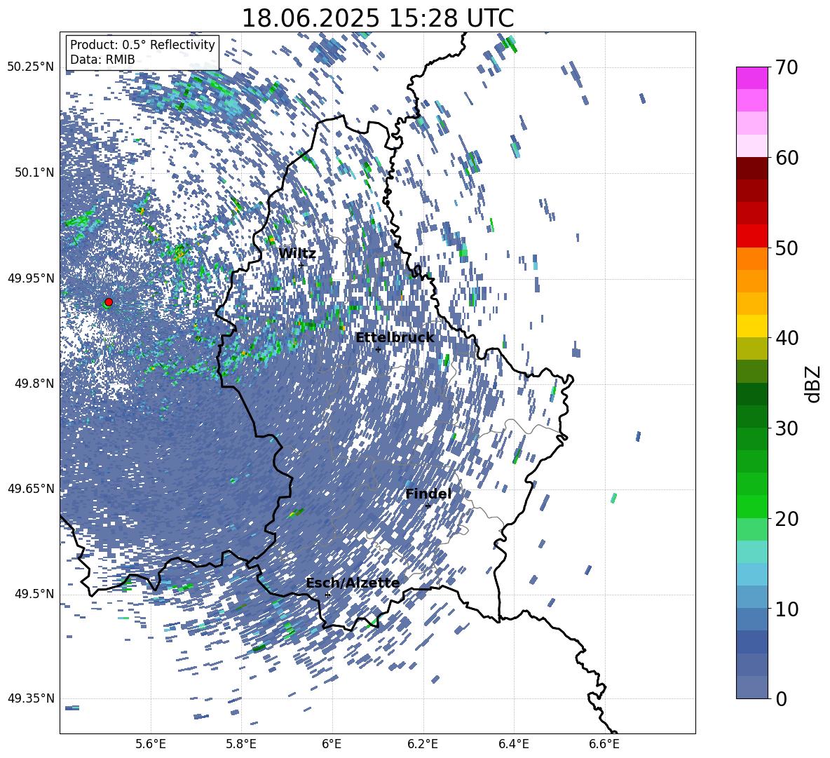Click the Data: RMIB text
830x758 pixels.
[x=102, y=60]
